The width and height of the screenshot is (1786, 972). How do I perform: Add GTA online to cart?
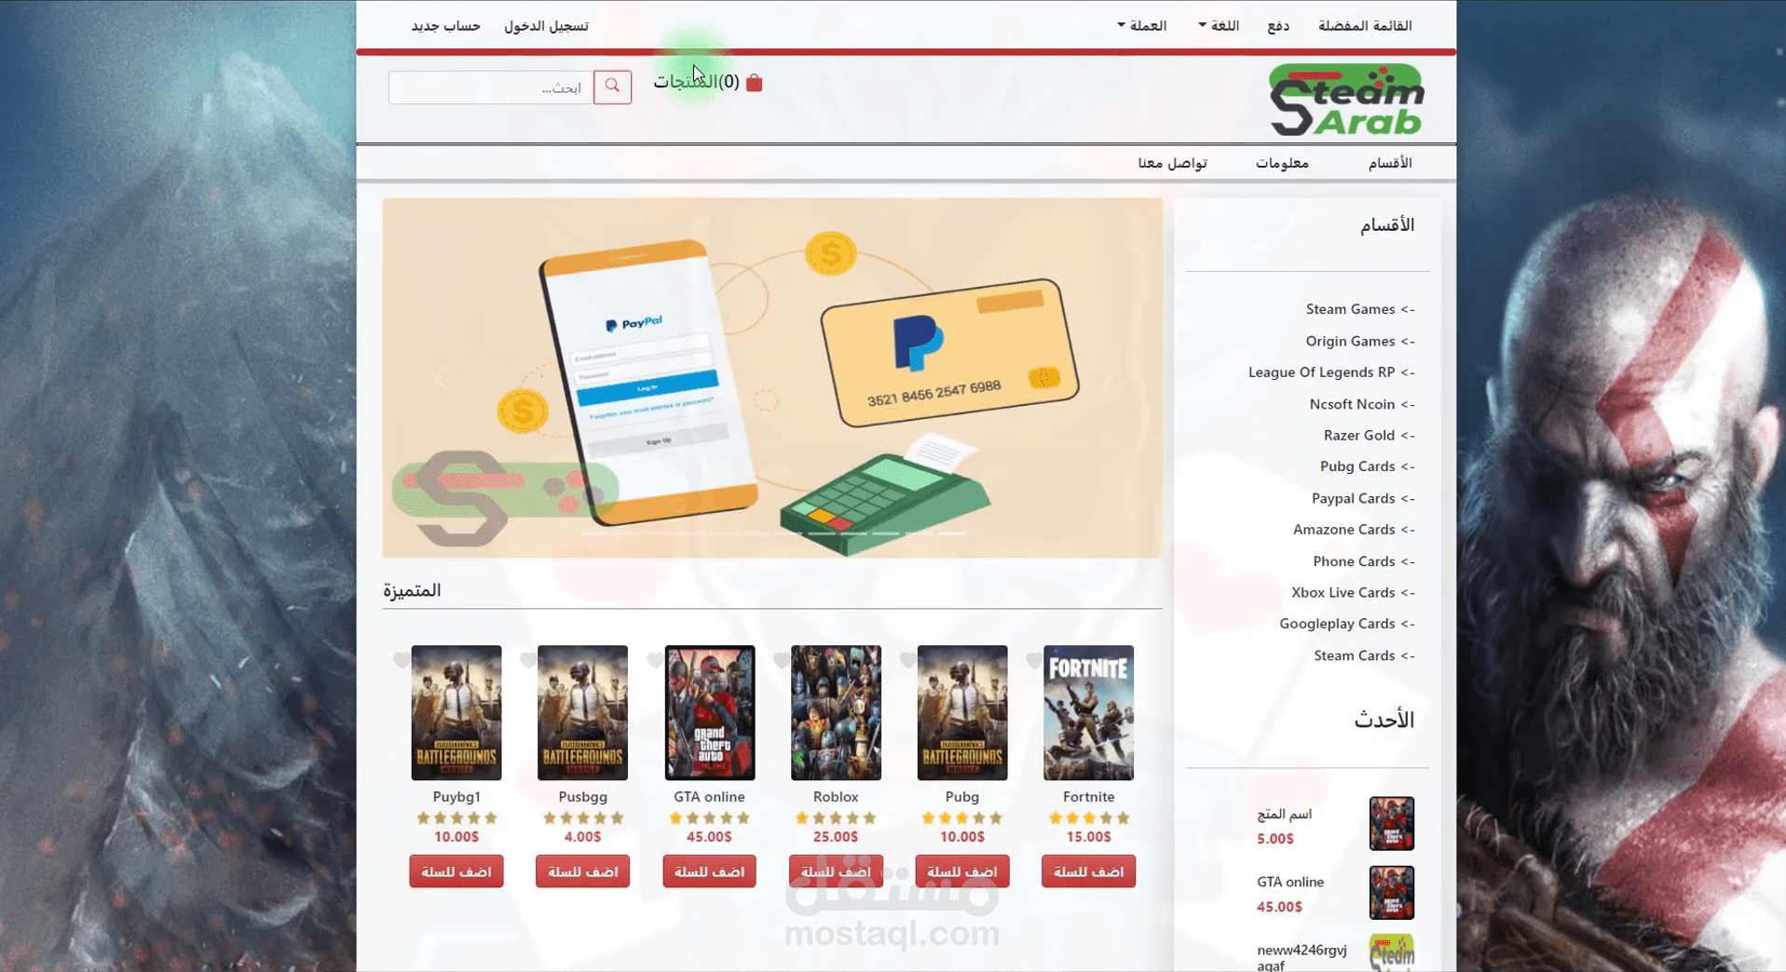point(709,871)
